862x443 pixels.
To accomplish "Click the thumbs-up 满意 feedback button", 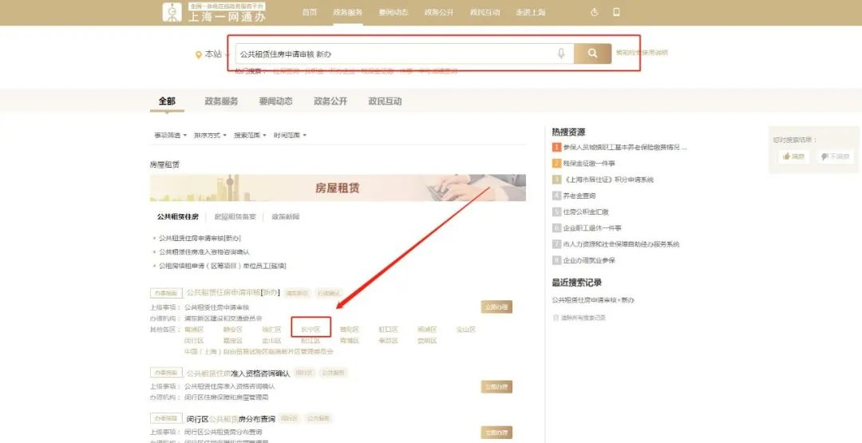I will pyautogui.click(x=794, y=157).
